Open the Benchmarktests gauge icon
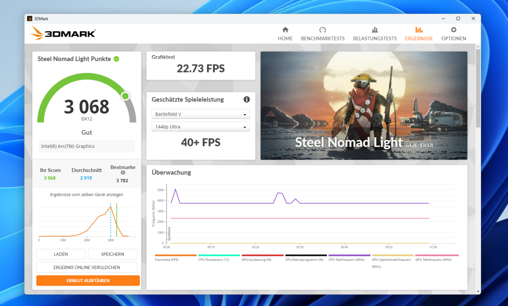 click(323, 30)
